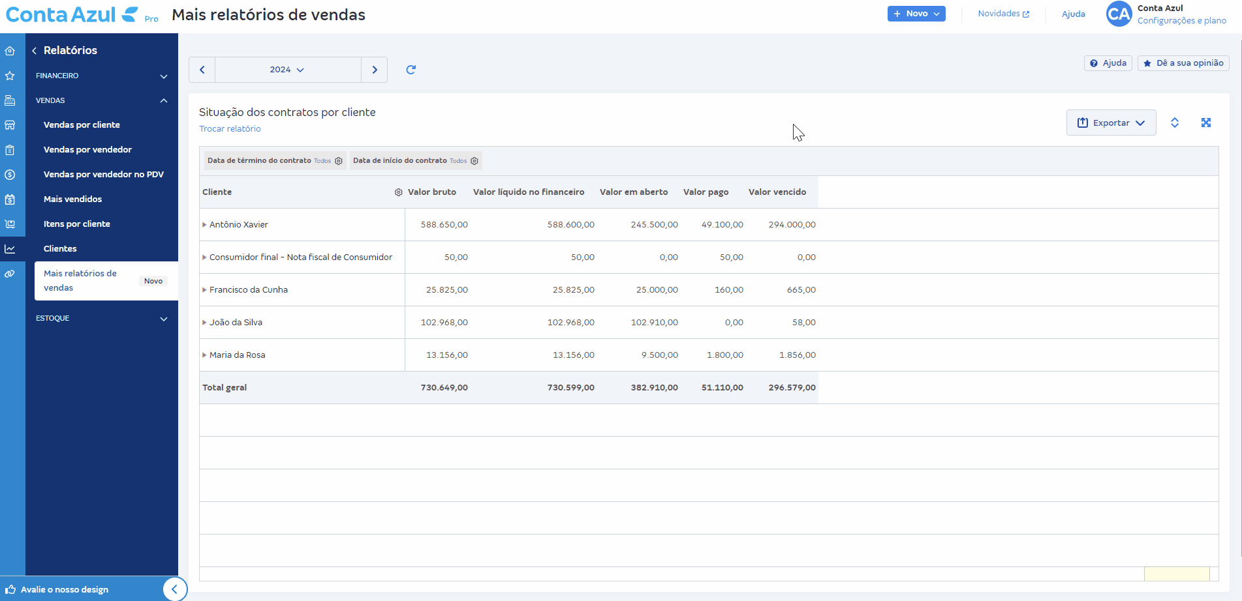Go back with Relatórios arrow
The image size is (1242, 601).
(x=34, y=50)
